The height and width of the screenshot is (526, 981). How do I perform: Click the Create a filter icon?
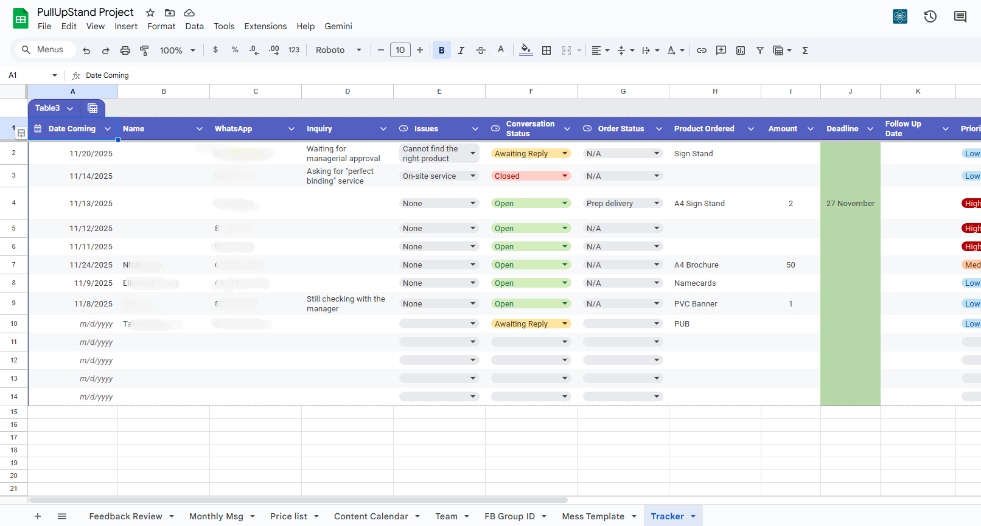pos(760,50)
